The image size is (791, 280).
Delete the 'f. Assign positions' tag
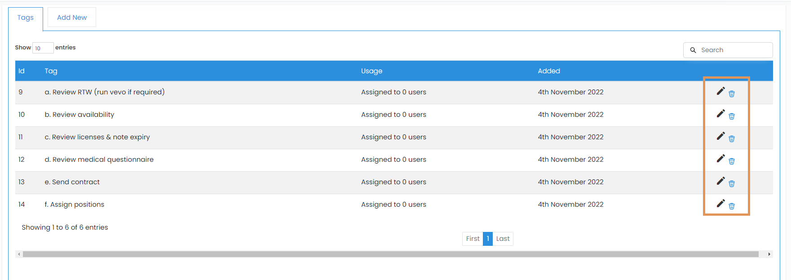(x=731, y=206)
